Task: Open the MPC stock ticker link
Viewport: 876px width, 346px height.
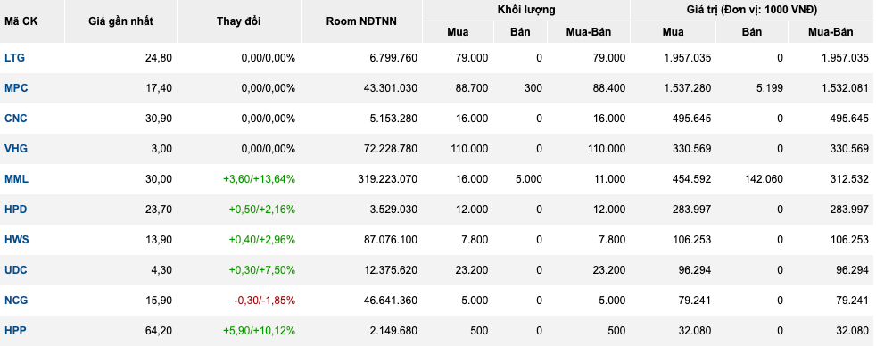Action: [16, 88]
